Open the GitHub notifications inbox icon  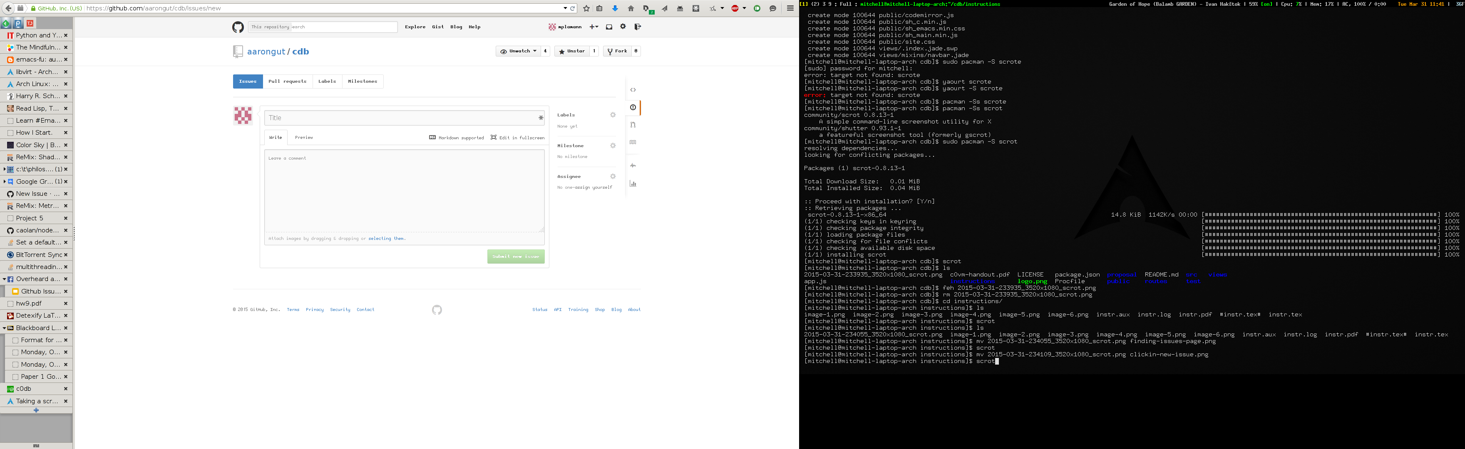609,27
